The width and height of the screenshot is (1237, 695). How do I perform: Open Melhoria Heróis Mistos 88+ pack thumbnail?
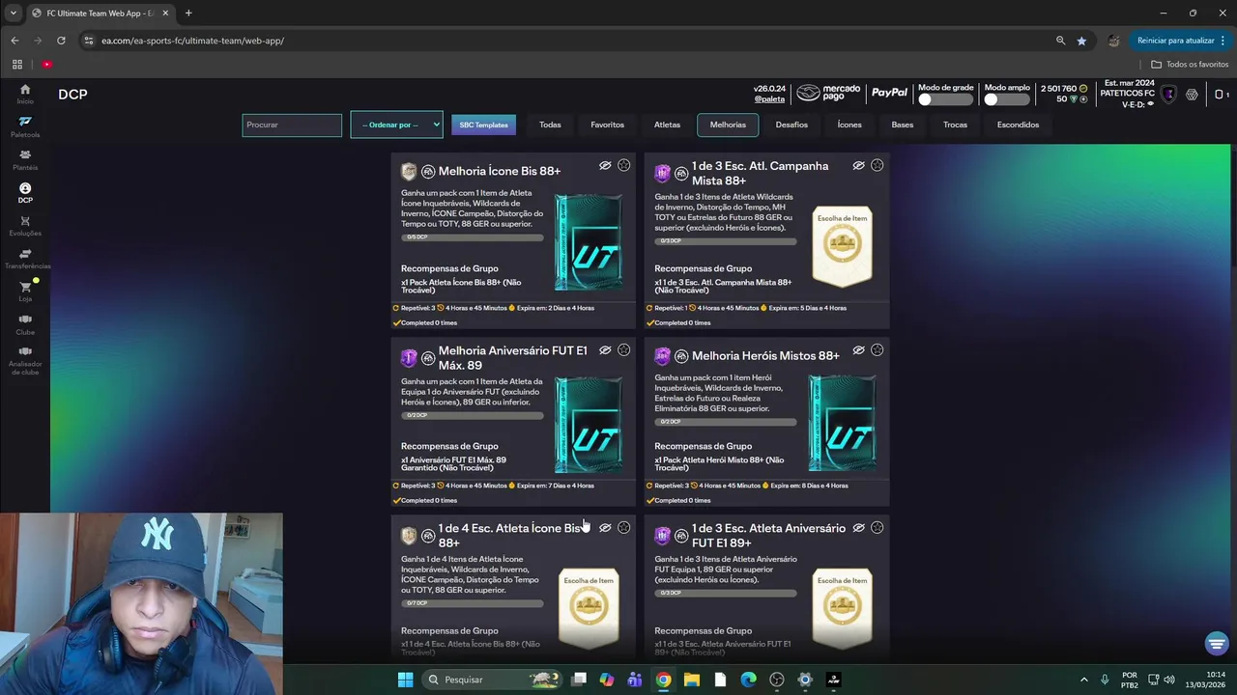pos(842,422)
